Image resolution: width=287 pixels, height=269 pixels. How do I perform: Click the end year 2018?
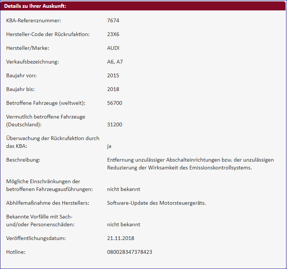point(113,89)
